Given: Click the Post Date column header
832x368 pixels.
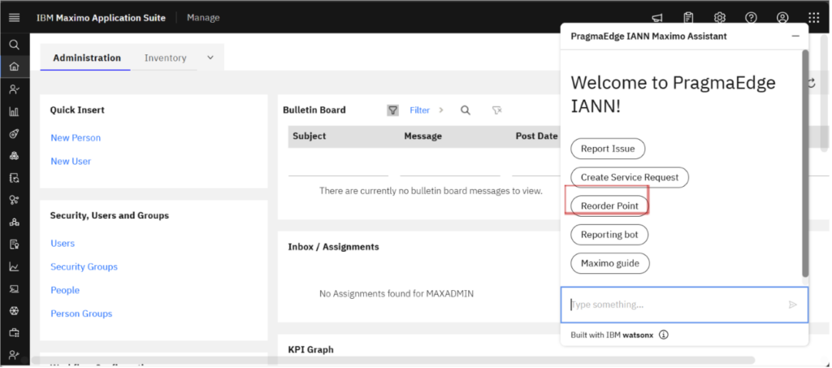Looking at the screenshot, I should point(536,136).
